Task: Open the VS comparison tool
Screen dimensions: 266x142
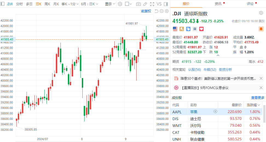Action: pos(159,4)
